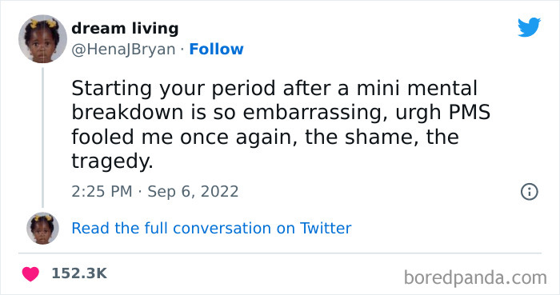Click the word 'embarrassing' in the tweet
Screen dimensions: 560x295
315,113
